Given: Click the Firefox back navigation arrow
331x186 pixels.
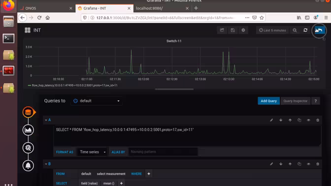Looking at the screenshot, I should pos(23,18).
